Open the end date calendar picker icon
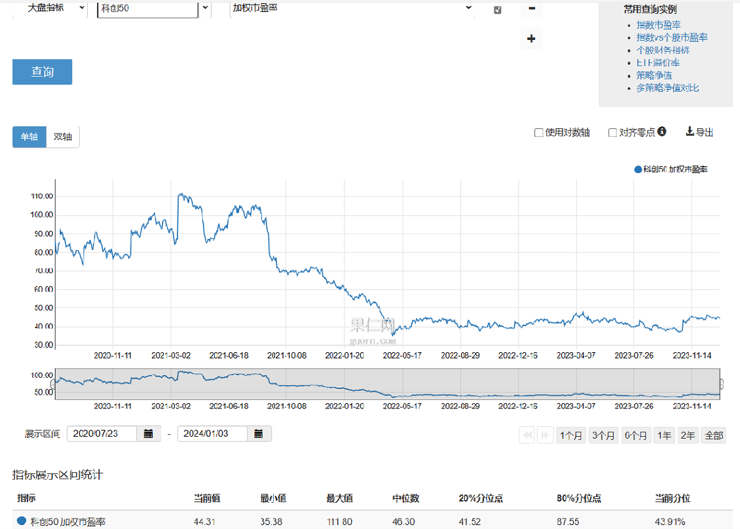 pos(259,433)
